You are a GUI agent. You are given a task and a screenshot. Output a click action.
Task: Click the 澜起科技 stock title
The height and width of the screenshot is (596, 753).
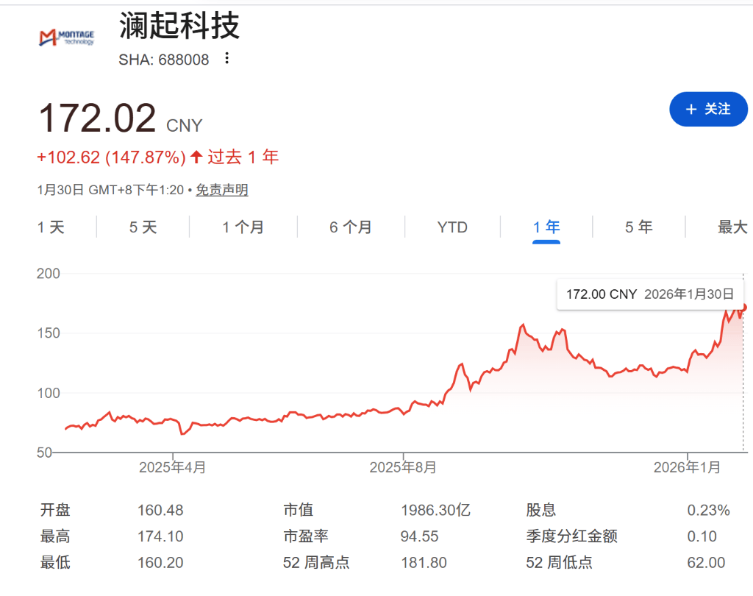point(179,26)
